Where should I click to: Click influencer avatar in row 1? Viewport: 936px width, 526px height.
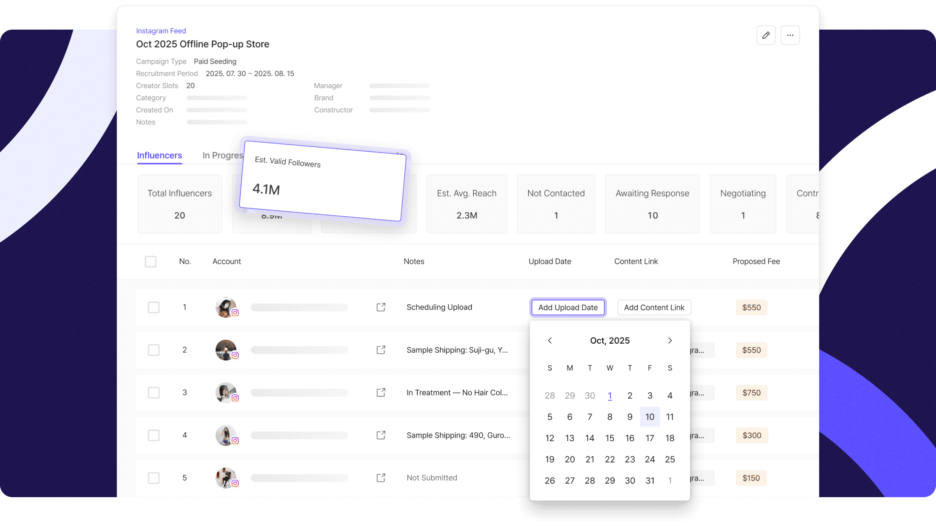226,307
